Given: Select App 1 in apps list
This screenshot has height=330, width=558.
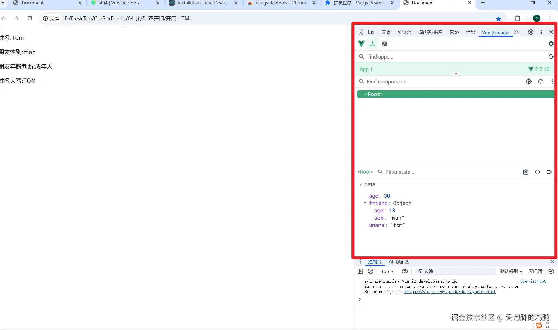Looking at the screenshot, I should pyautogui.click(x=455, y=69).
